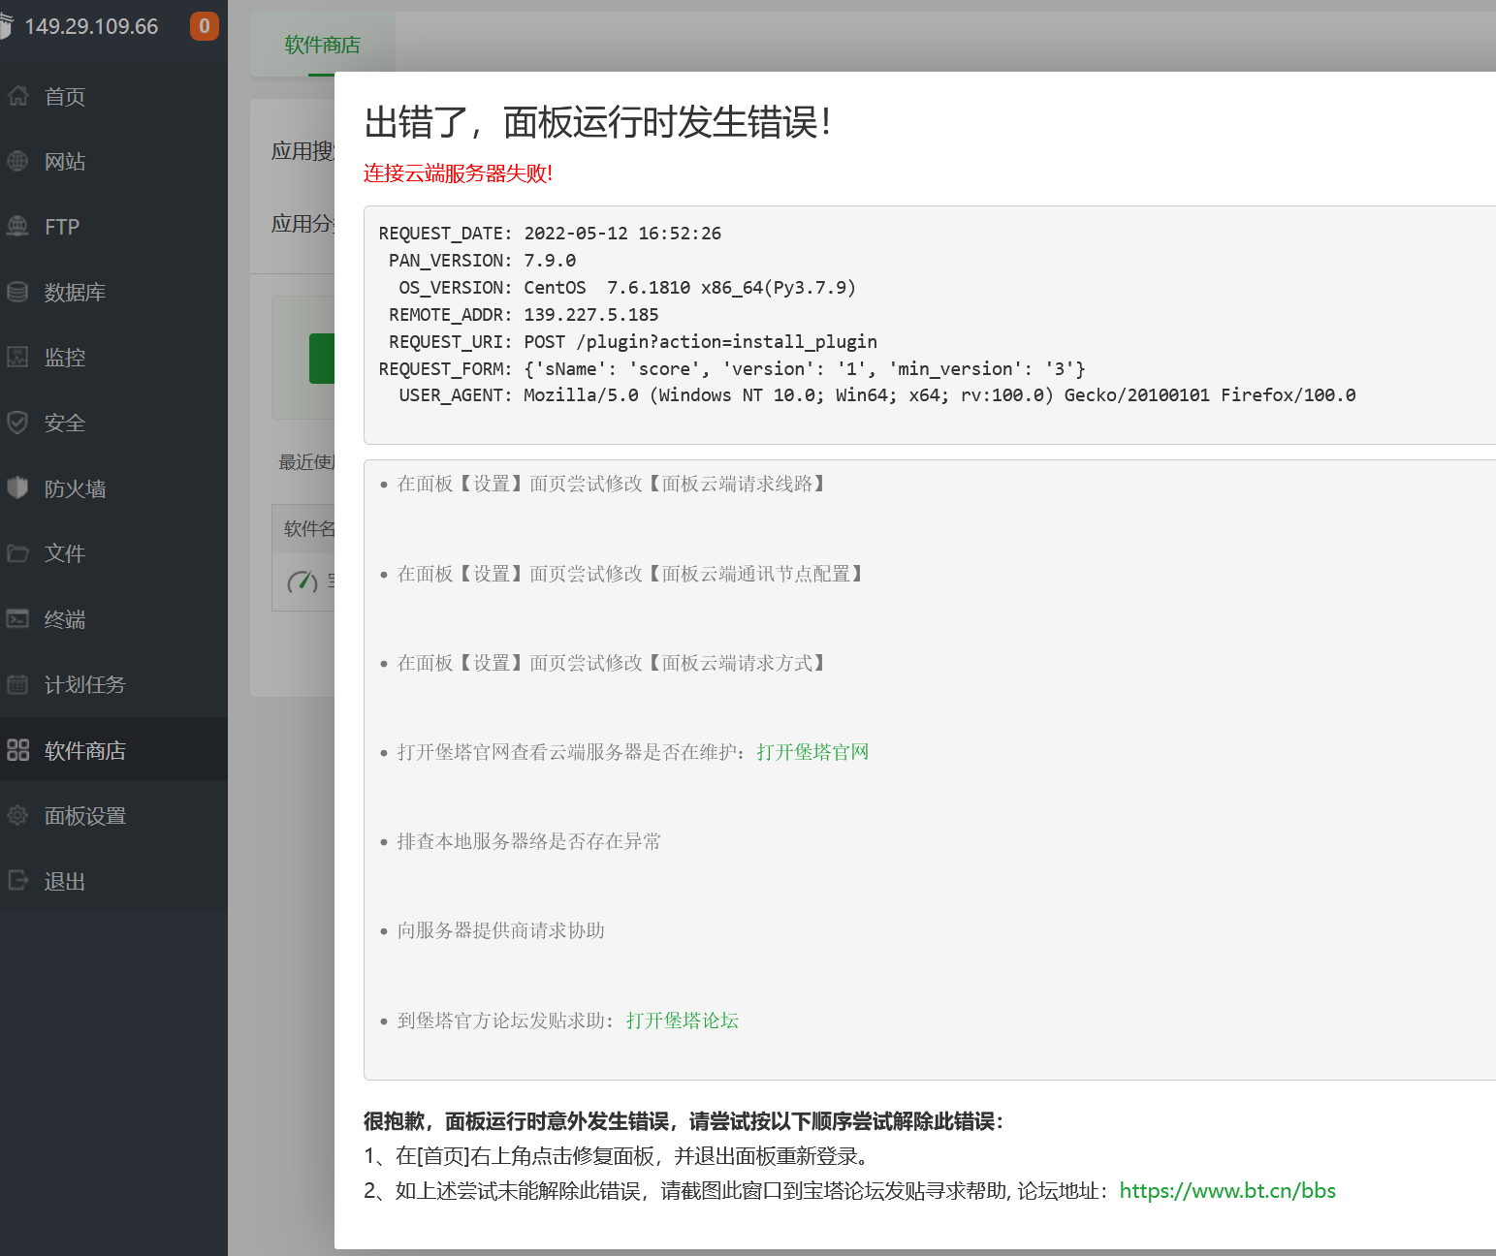Choose 退出 in the sidebar

(x=113, y=880)
